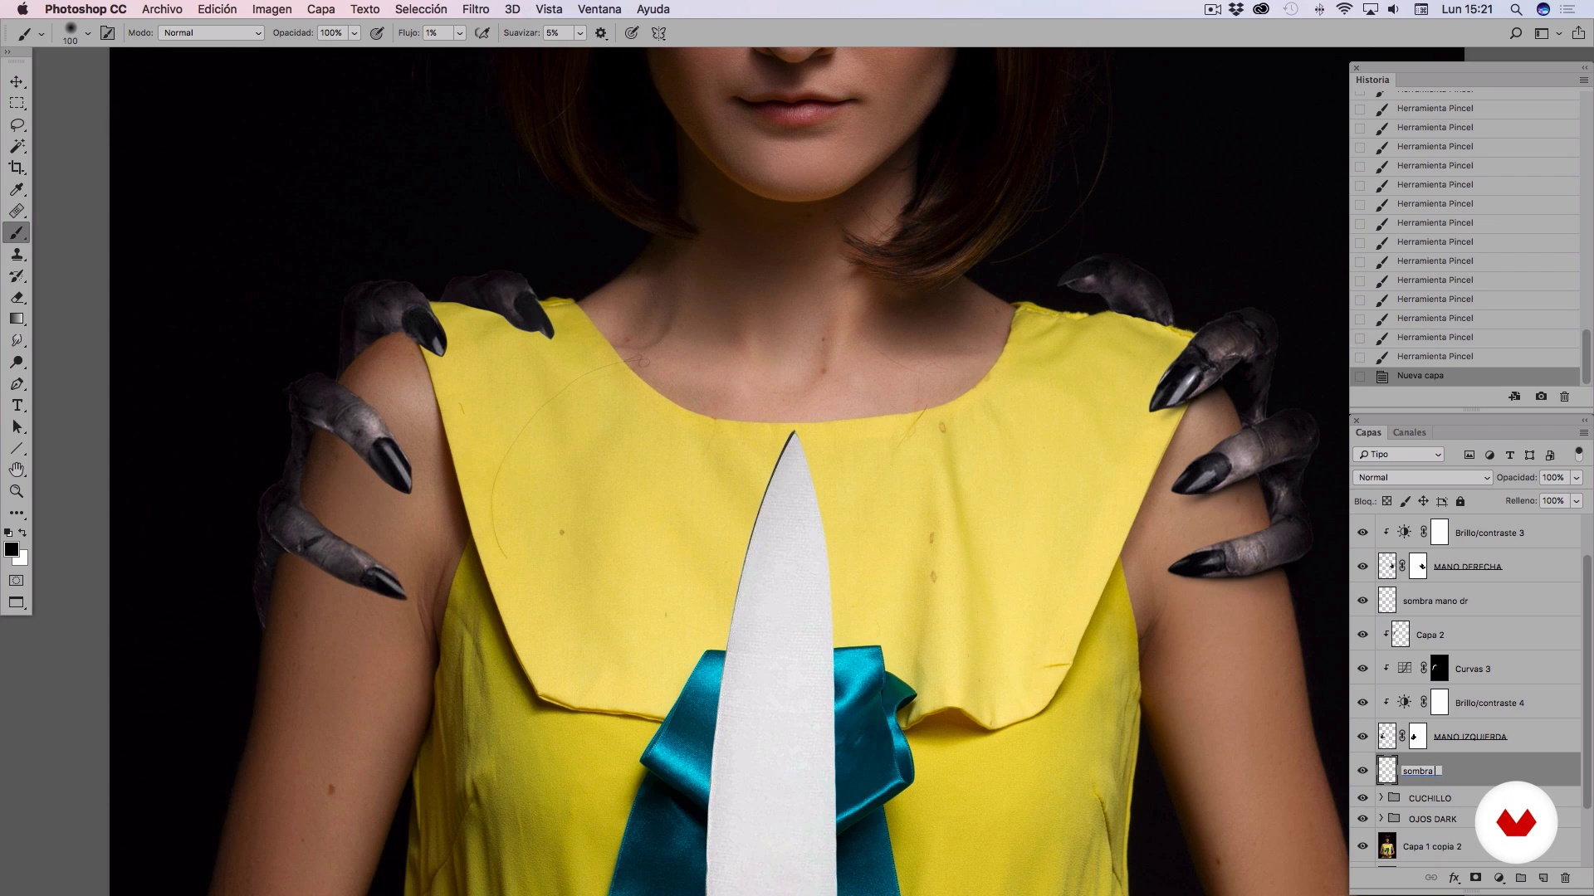Hide the Brillo/contraste 3 layer
This screenshot has width=1594, height=896.
click(x=1362, y=533)
